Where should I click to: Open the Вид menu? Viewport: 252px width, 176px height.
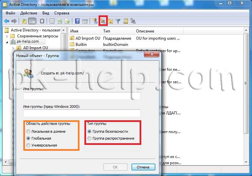(x=46, y=13)
